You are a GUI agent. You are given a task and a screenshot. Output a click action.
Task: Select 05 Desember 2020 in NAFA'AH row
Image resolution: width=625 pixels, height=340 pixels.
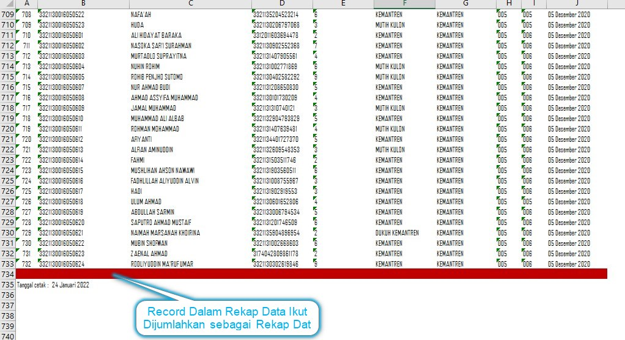click(577, 14)
